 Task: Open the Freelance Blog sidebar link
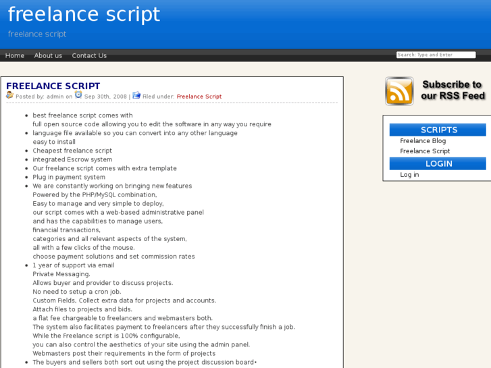point(423,140)
